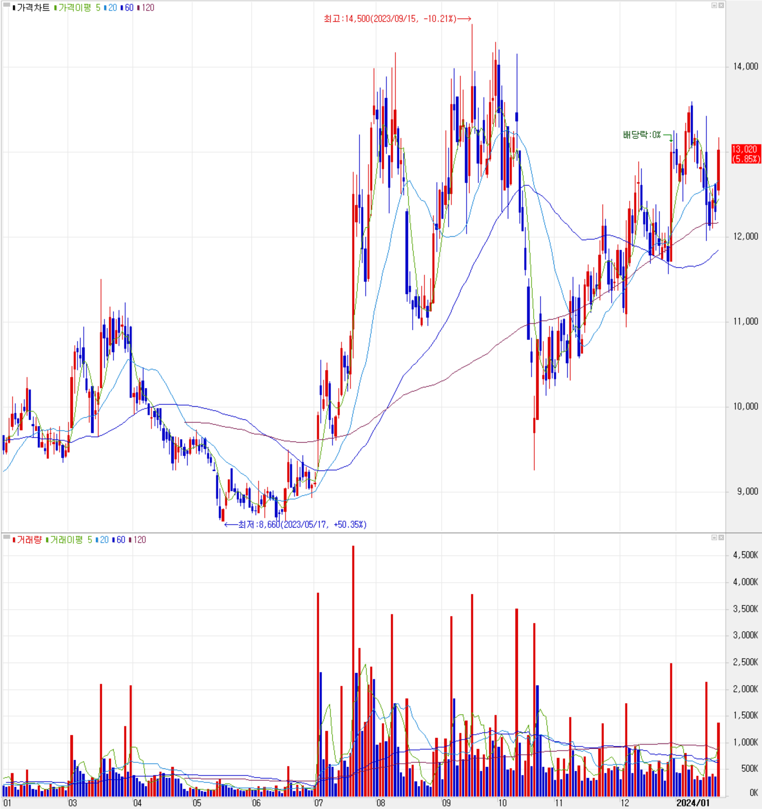Click the 12 month date axis label
The width and height of the screenshot is (762, 809).
(x=624, y=803)
